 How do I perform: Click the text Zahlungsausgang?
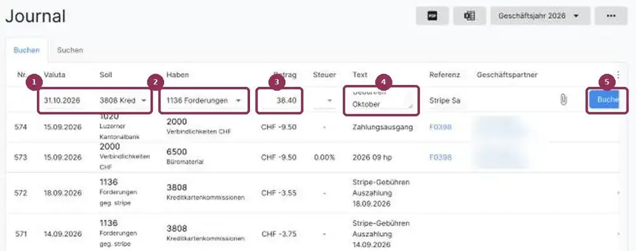[x=383, y=127]
